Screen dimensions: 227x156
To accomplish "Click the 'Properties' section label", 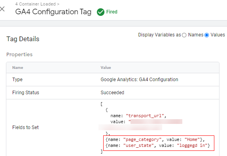I will 19,54.
